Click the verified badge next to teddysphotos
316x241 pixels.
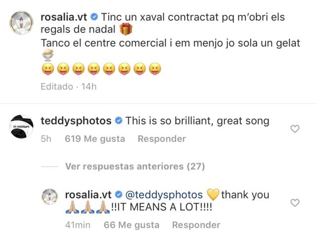118,121
